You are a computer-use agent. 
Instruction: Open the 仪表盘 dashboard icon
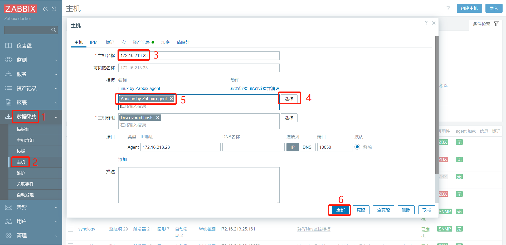tap(8, 46)
